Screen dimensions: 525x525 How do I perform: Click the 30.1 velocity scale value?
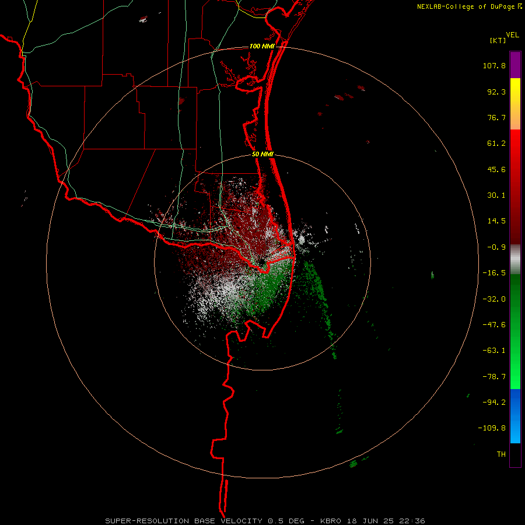point(496,195)
